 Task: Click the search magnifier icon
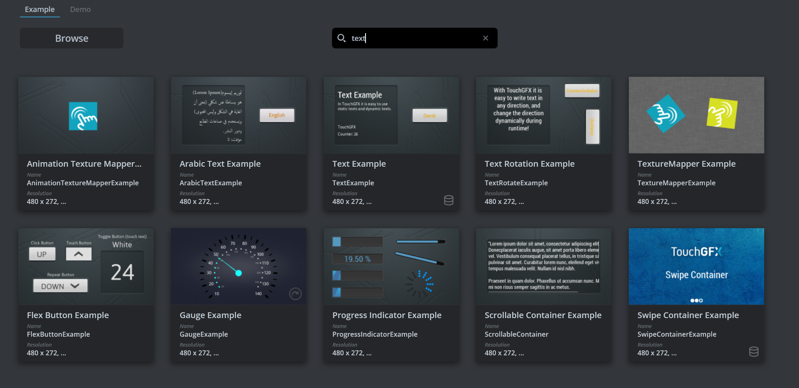coord(341,38)
